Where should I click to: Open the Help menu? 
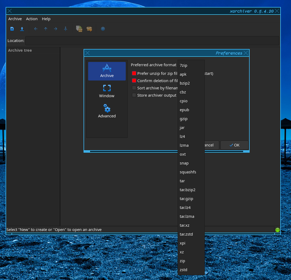(x=46, y=19)
